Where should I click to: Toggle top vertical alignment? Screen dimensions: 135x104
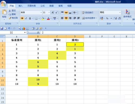click(62, 12)
